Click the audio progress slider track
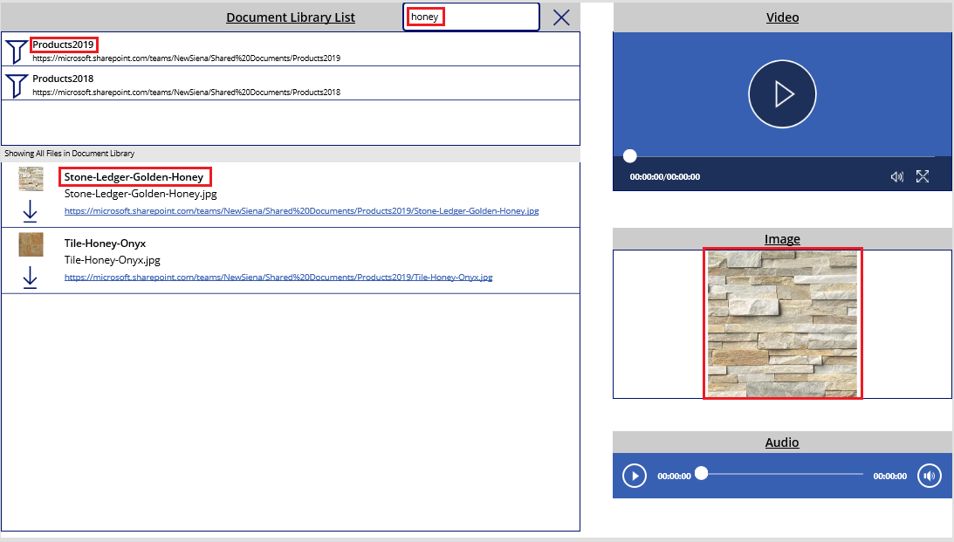The width and height of the screenshot is (954, 542). [x=782, y=473]
